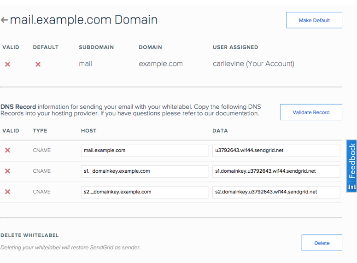Click the invalid X icon for mail.example.com record
This screenshot has width=357, height=263.
pyautogui.click(x=7, y=150)
